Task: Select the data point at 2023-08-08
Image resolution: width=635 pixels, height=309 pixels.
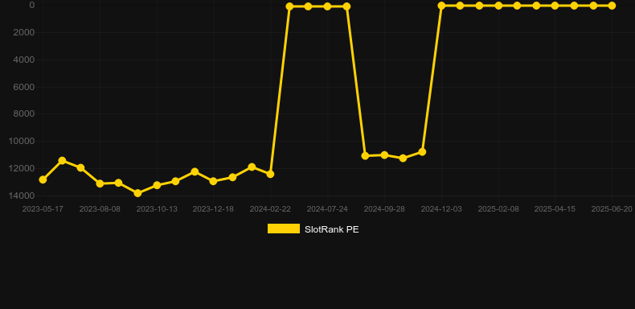Action: 100,183
